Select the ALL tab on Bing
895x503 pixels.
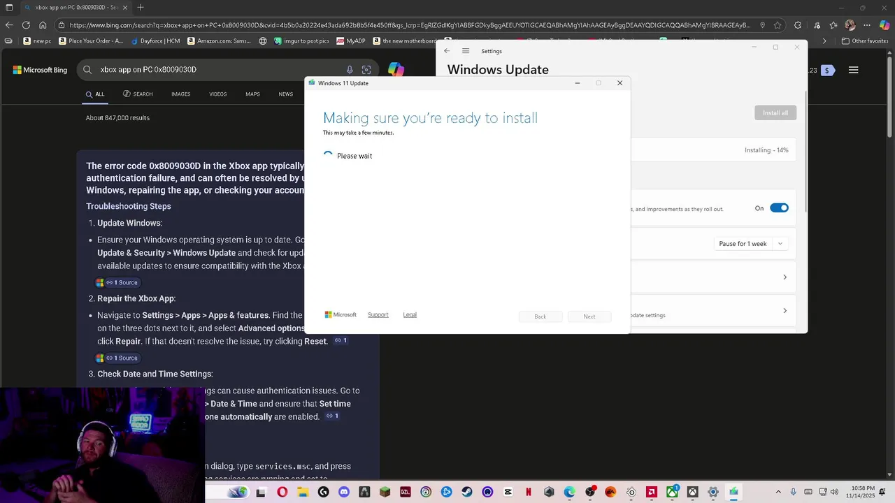click(x=95, y=94)
